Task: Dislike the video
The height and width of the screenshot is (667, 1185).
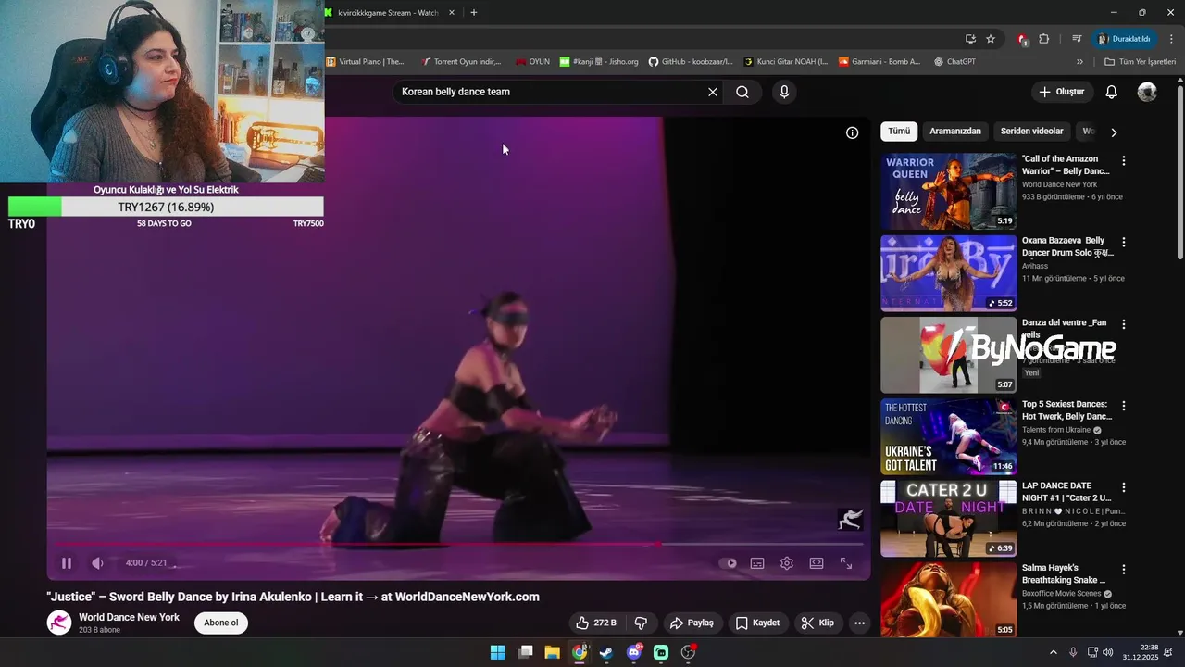Action: click(x=641, y=623)
